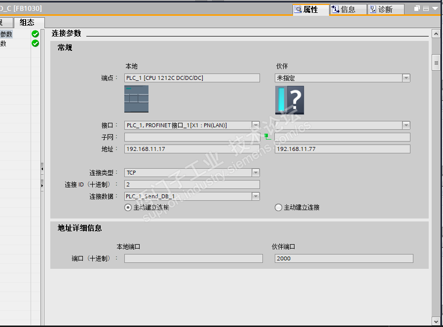Click the 常规 section heading
The image size is (443, 327).
pos(65,47)
